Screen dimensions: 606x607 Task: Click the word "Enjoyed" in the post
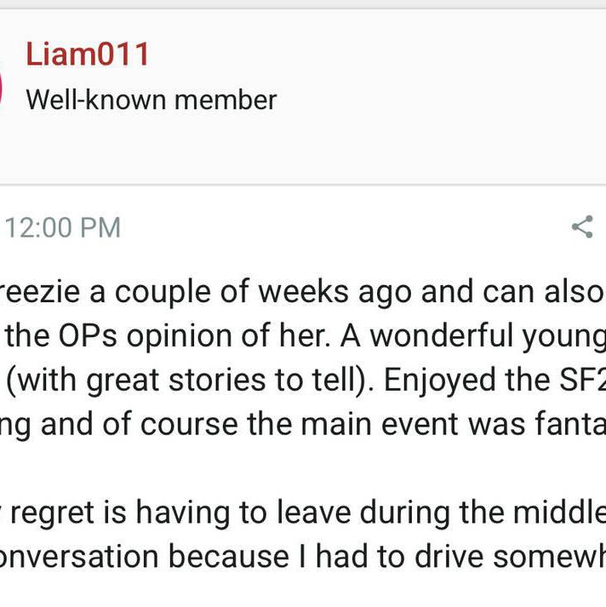443,380
